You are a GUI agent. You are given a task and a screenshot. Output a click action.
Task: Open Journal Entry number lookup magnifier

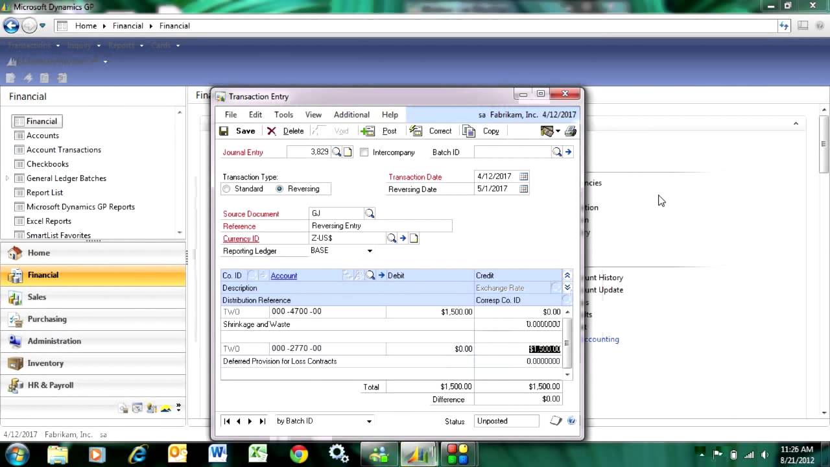(337, 152)
